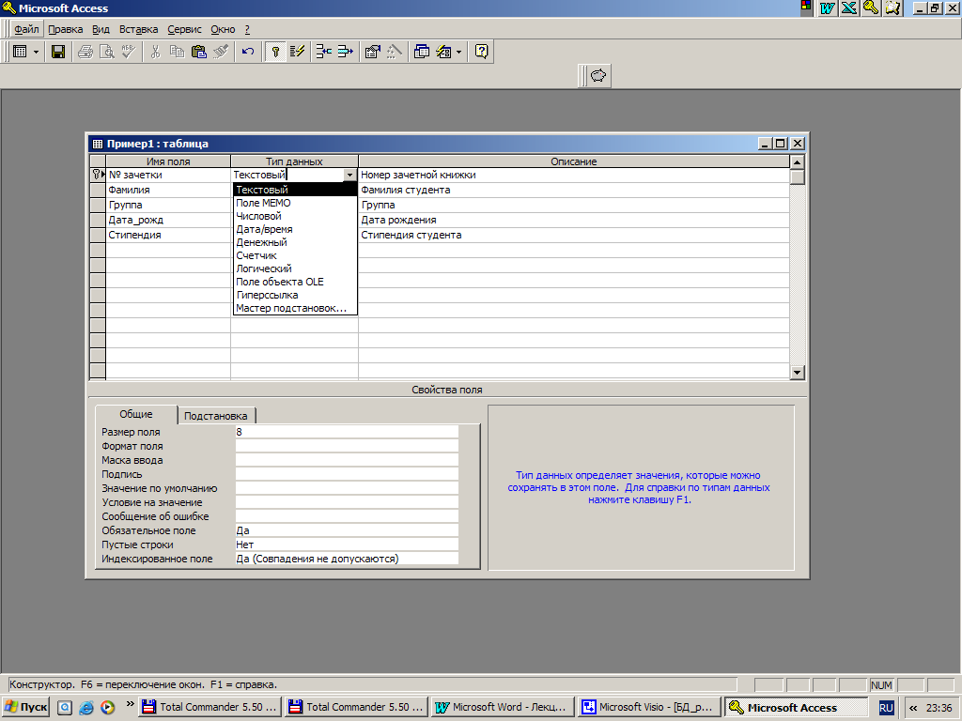The width and height of the screenshot is (962, 721).
Task: Open the Пуск start button
Action: (25, 707)
